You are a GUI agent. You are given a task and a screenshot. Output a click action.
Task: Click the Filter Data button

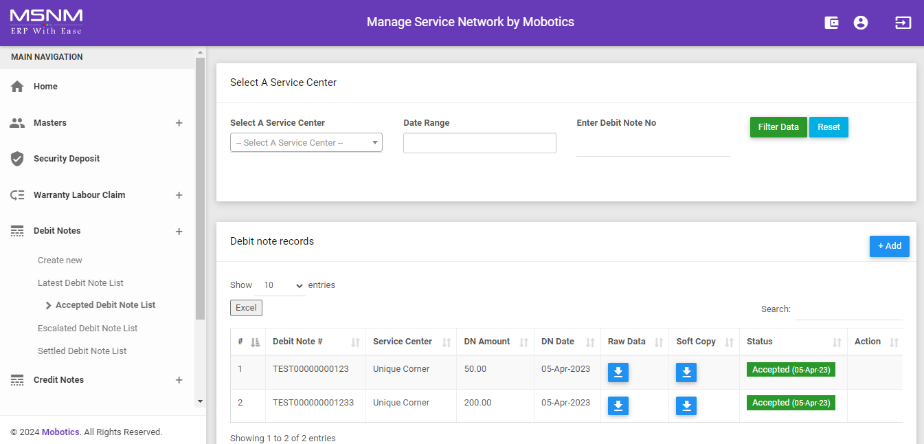pyautogui.click(x=778, y=127)
